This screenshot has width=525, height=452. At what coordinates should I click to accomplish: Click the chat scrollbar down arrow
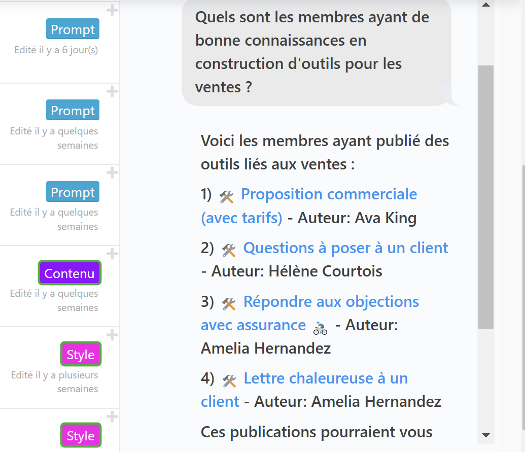485,435
